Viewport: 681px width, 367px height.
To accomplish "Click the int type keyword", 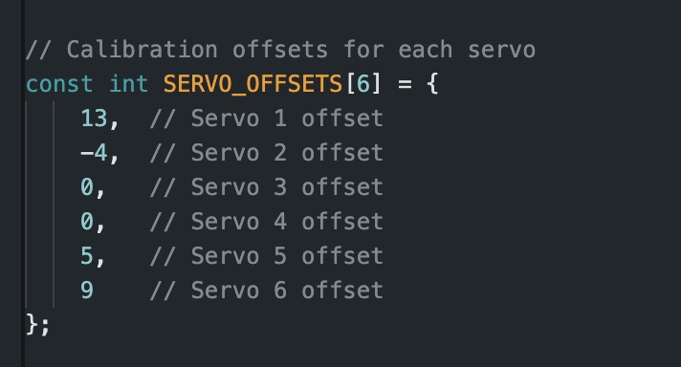I will click(128, 84).
